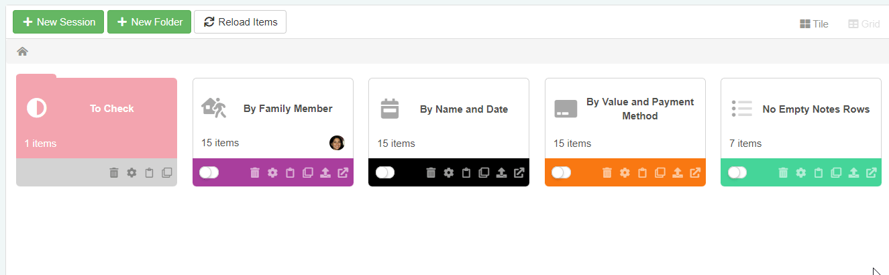Click the home breadcrumb icon

point(23,52)
